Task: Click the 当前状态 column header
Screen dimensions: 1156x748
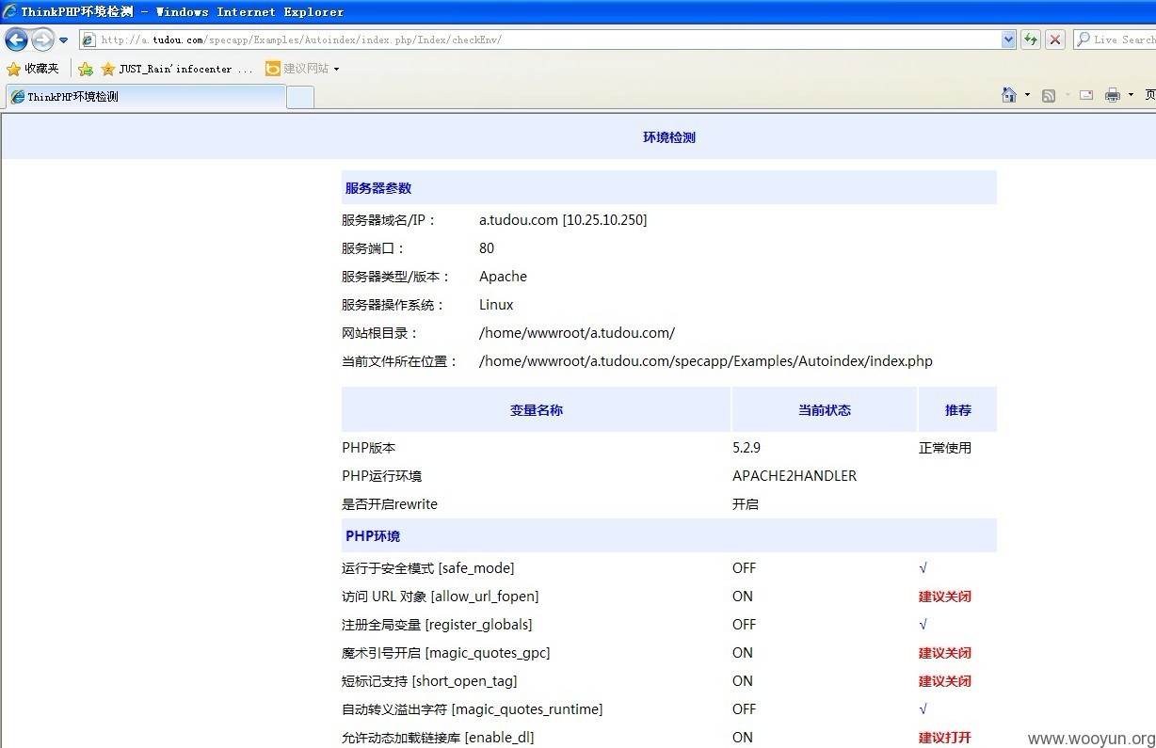Action: 825,410
